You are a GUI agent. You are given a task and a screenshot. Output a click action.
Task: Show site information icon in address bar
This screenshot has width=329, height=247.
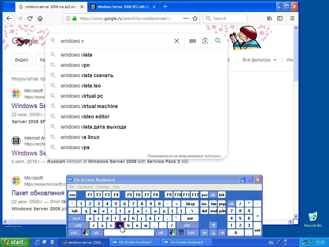pyautogui.click(x=68, y=18)
